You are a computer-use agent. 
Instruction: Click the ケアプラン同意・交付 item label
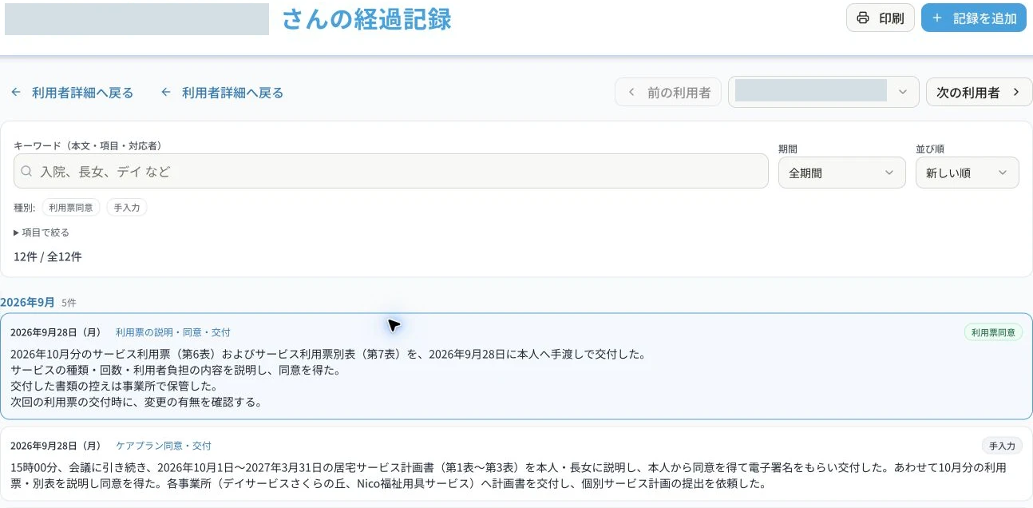point(164,446)
